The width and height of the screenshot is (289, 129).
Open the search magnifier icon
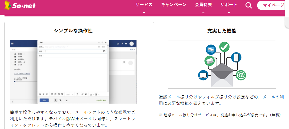click(249, 5)
